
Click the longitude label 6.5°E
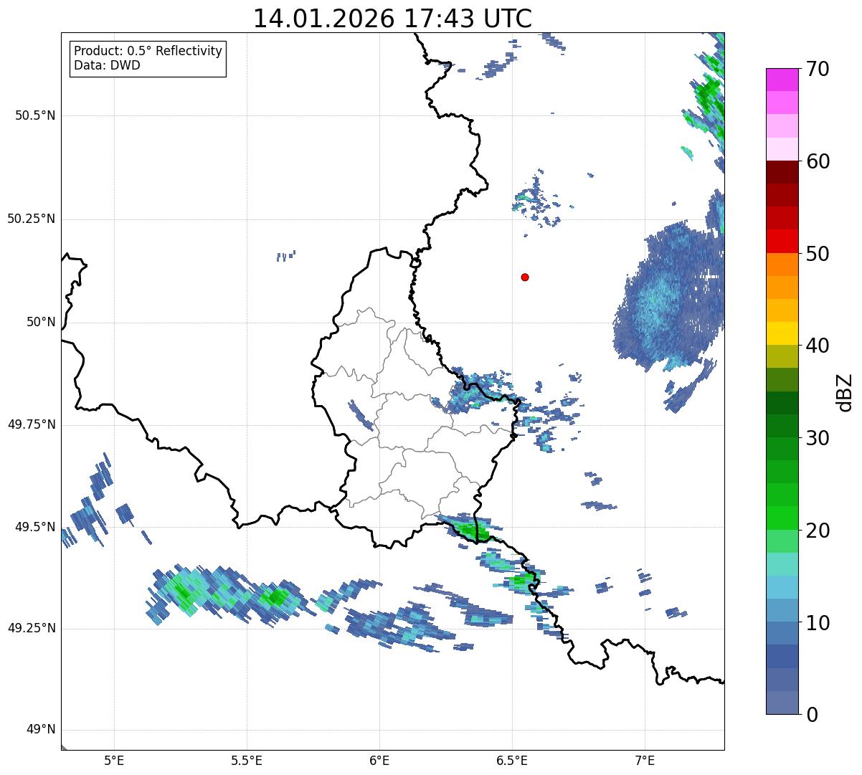pyautogui.click(x=512, y=760)
